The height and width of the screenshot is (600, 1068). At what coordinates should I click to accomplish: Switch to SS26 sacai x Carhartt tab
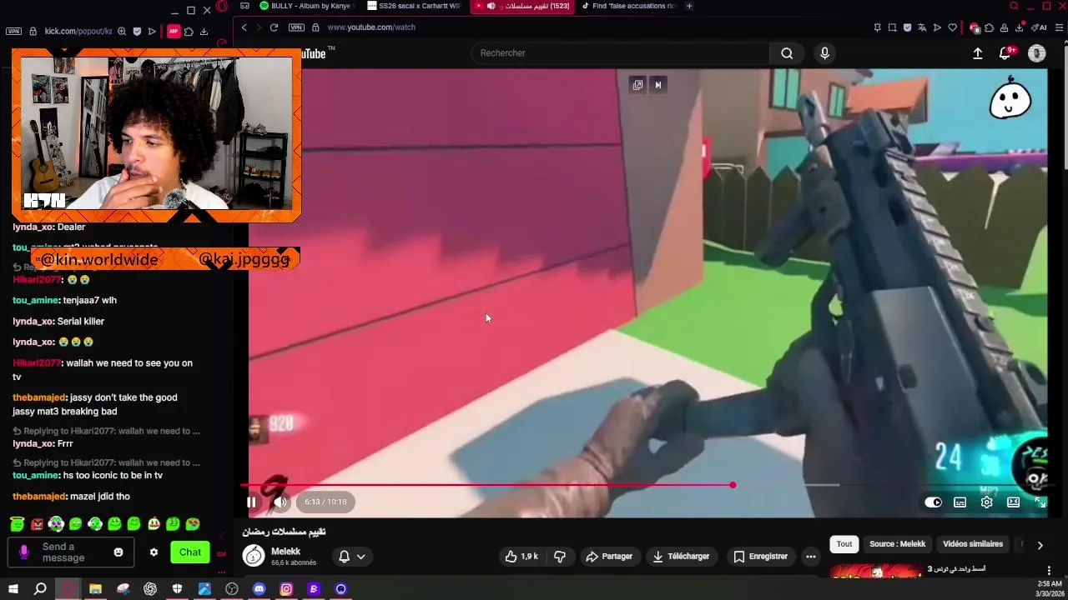pyautogui.click(x=415, y=6)
